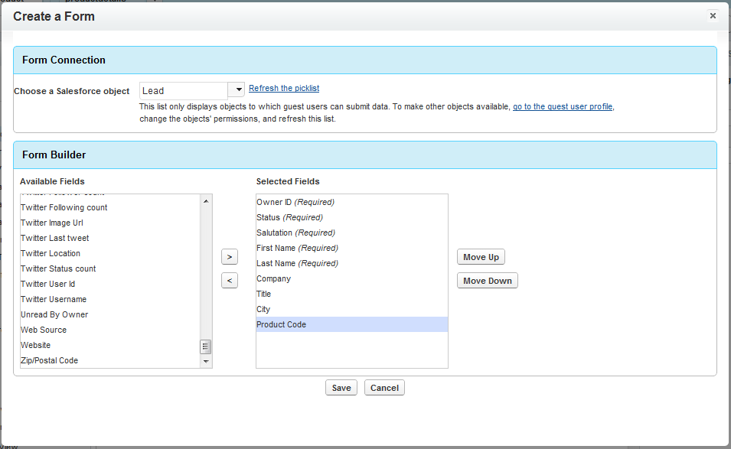The height and width of the screenshot is (449, 731).
Task: Click the remove field left-arrow button
Action: [x=230, y=281]
